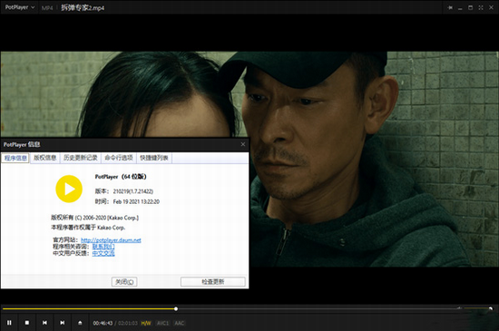
Task: Click the 检查更新 button
Action: [x=213, y=282]
